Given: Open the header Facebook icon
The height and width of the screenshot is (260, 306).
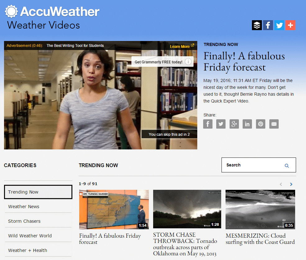Looking at the screenshot, I should click(268, 25).
